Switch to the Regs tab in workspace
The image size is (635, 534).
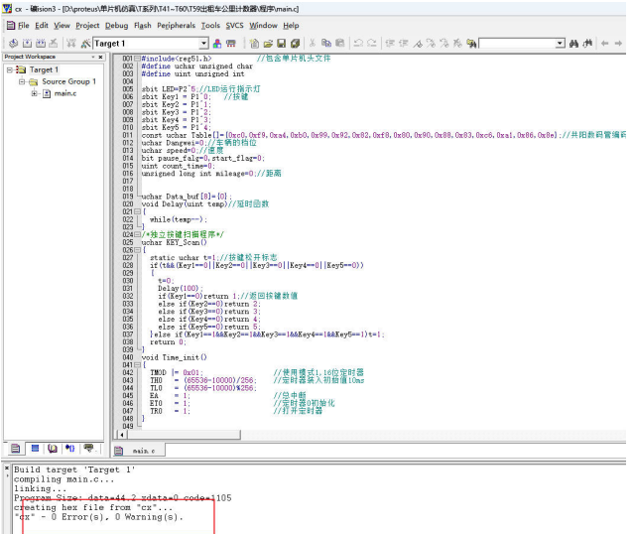35,448
